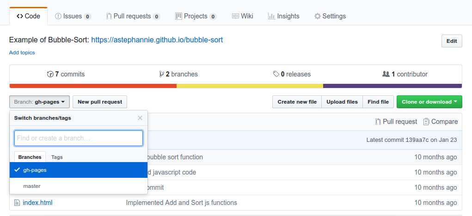
Task: Click the Settings gear icon
Action: point(317,16)
